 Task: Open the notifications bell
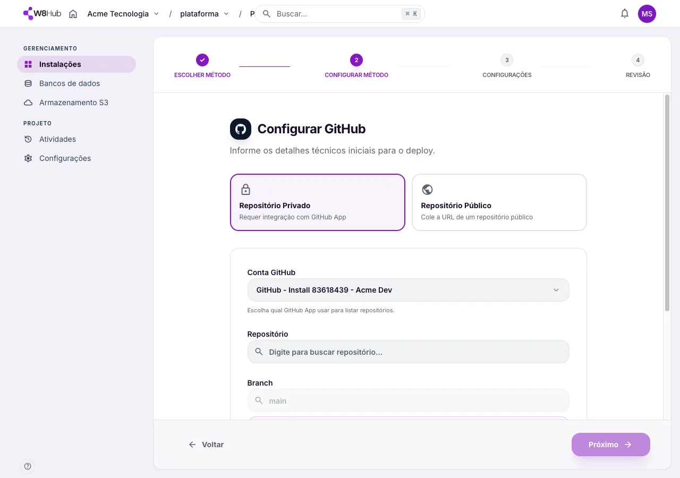tap(625, 14)
